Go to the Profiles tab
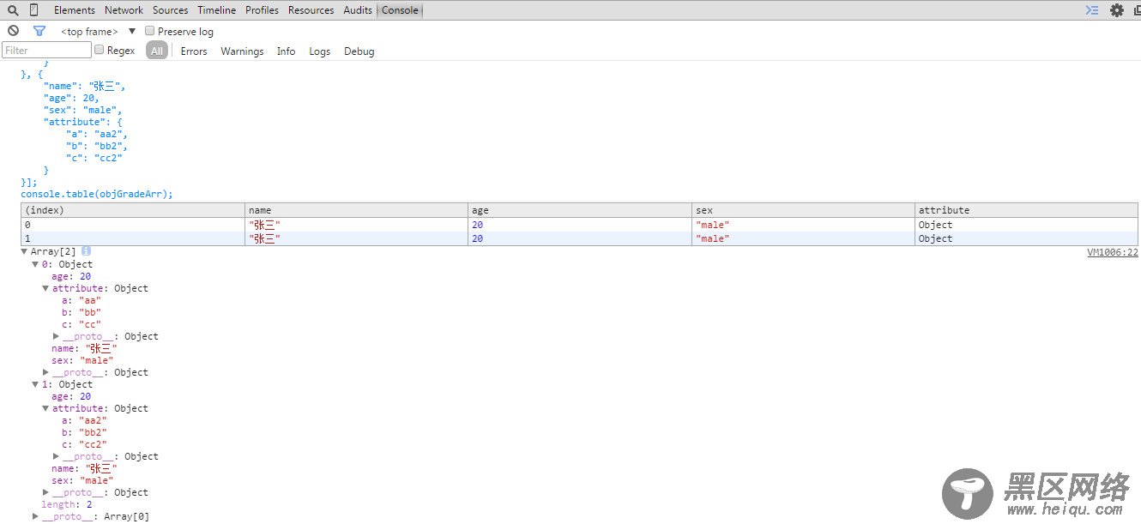The height and width of the screenshot is (524, 1141). (263, 10)
